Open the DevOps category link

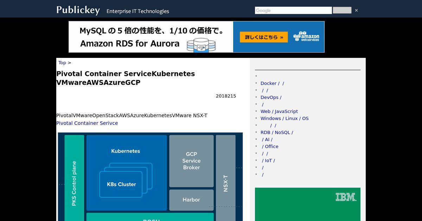(271, 97)
